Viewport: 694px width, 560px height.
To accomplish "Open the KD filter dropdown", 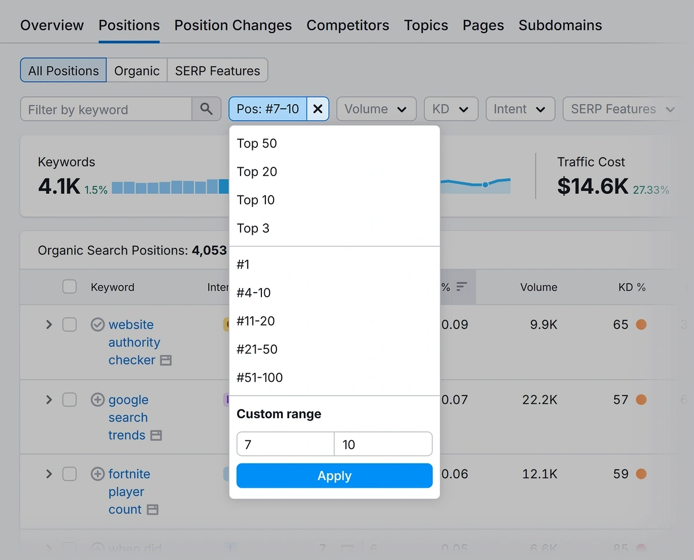I will (451, 109).
